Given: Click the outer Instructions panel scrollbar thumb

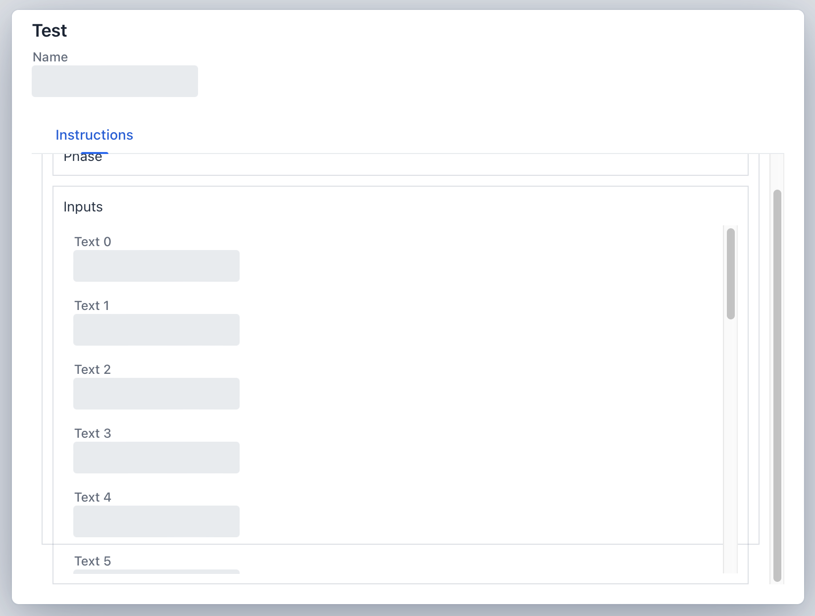Looking at the screenshot, I should tap(777, 385).
